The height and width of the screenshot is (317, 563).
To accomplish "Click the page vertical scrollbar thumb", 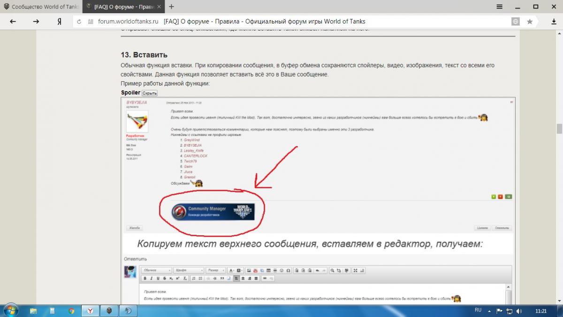I will coord(559,129).
